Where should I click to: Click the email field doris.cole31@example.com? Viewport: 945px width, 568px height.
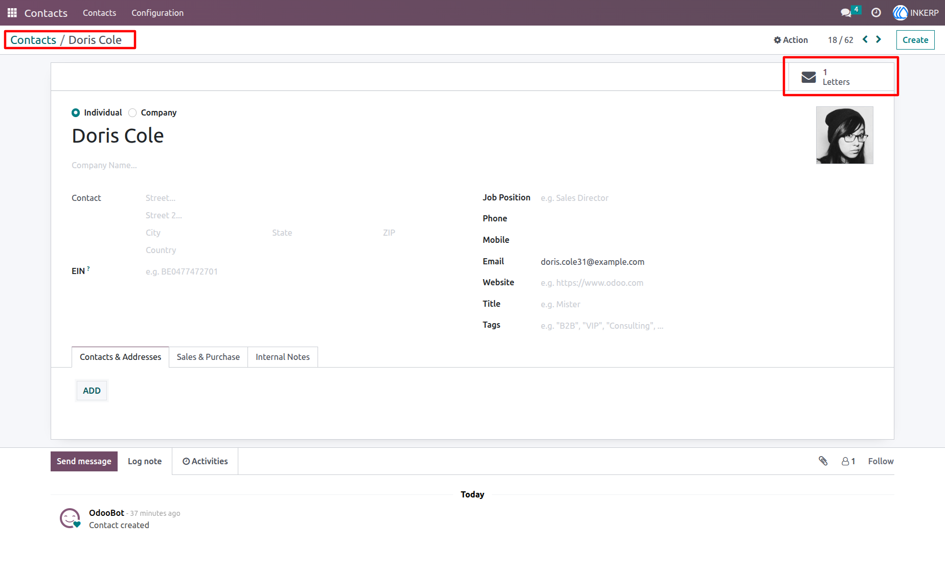coord(707,262)
